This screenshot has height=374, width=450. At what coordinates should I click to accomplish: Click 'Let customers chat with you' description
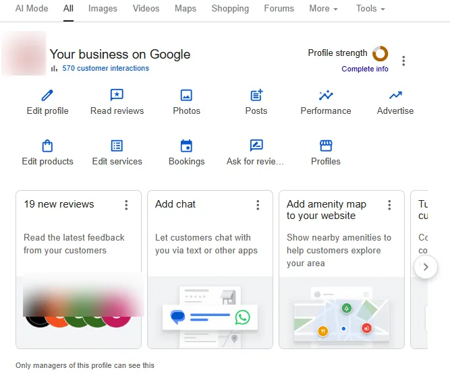(x=206, y=244)
